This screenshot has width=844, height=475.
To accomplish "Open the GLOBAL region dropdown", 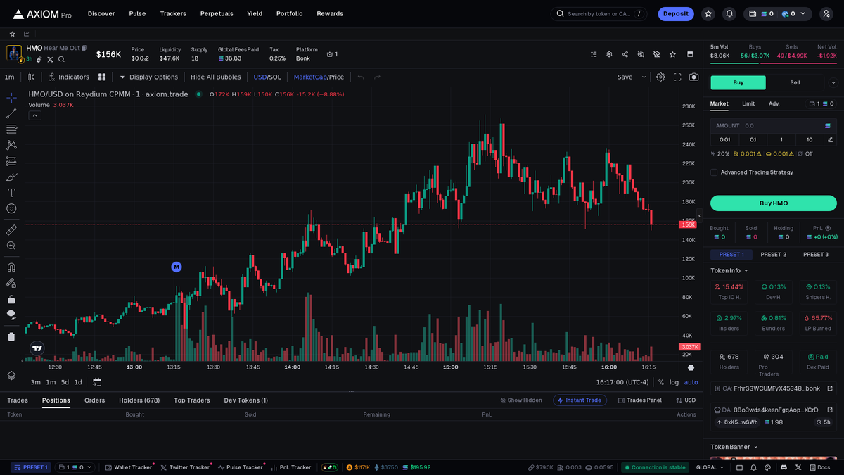I will (x=710, y=467).
